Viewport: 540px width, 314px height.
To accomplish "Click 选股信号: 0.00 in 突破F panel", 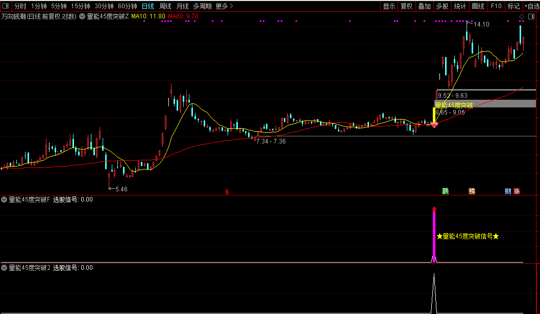I will [x=72, y=199].
